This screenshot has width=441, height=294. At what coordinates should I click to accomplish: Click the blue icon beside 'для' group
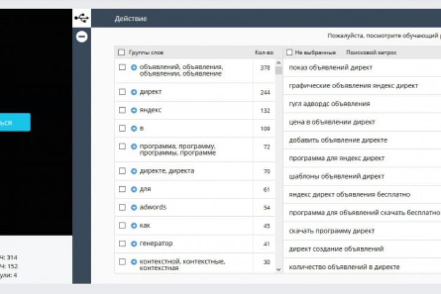[134, 189]
